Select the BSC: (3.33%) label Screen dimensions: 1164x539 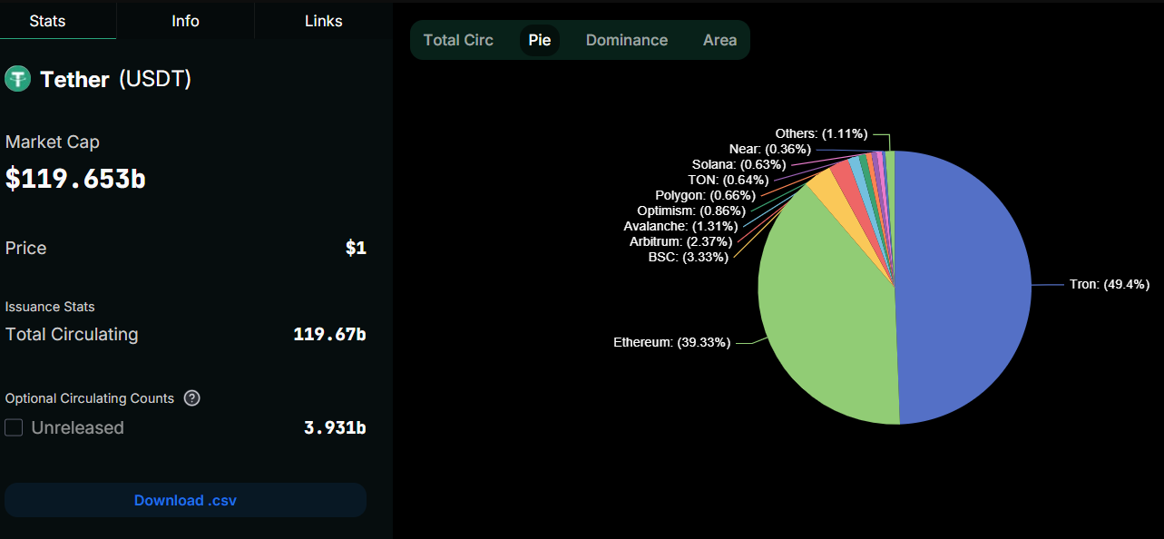click(688, 257)
